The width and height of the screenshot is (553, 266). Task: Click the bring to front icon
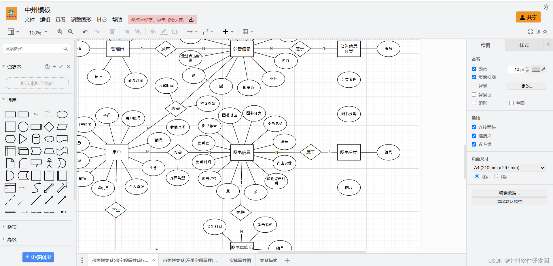127,32
